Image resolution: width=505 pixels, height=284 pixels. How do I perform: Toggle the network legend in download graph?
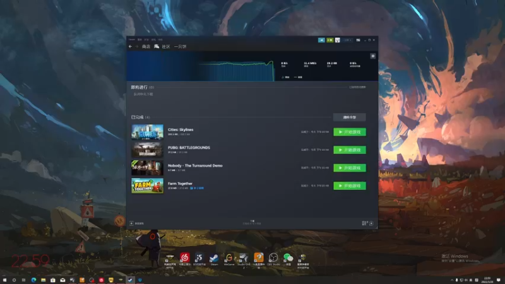pyautogui.click(x=286, y=77)
